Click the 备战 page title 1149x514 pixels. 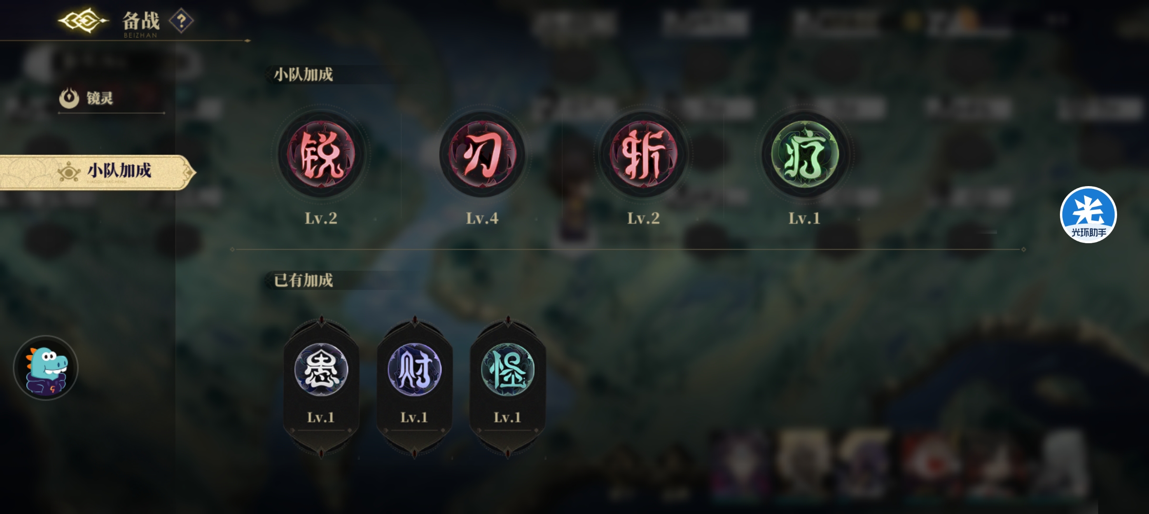click(141, 21)
